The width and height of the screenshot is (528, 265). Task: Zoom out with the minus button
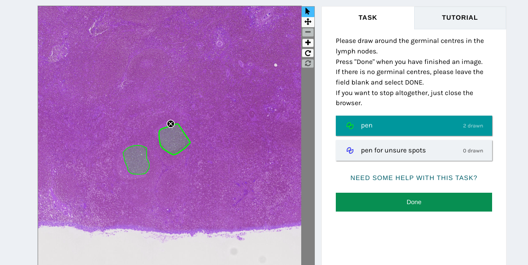tap(308, 32)
